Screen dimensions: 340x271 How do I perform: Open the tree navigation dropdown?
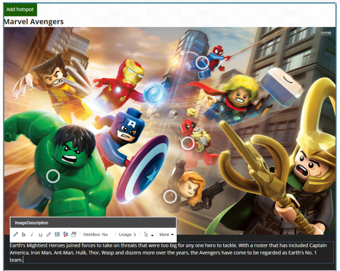coord(149,235)
